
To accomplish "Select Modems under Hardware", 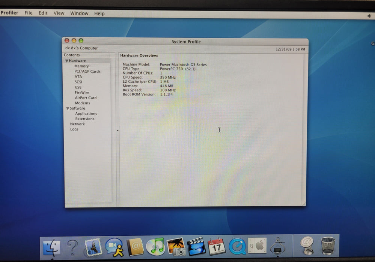I will point(83,103).
